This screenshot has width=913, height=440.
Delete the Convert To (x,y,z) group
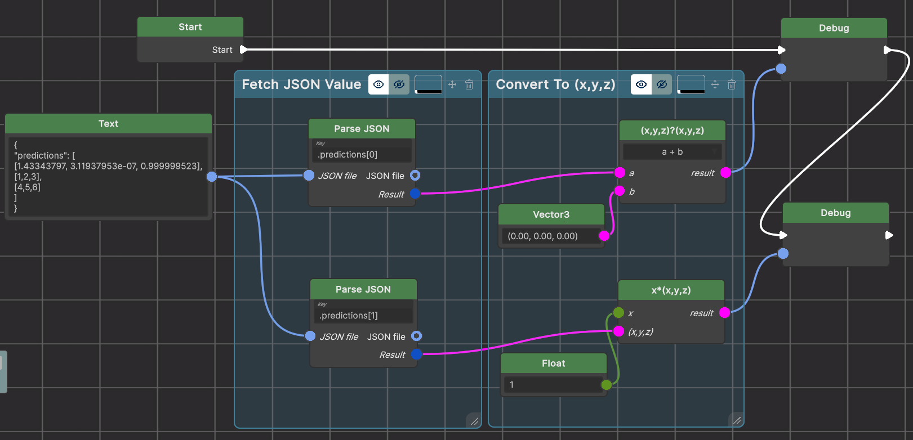(732, 84)
